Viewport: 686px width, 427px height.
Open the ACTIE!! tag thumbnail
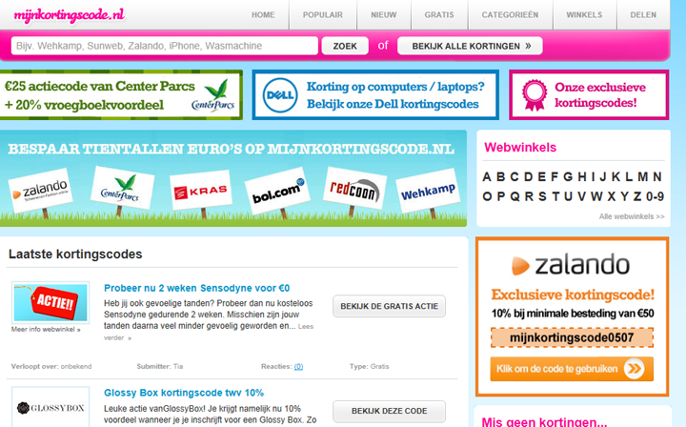(50, 302)
